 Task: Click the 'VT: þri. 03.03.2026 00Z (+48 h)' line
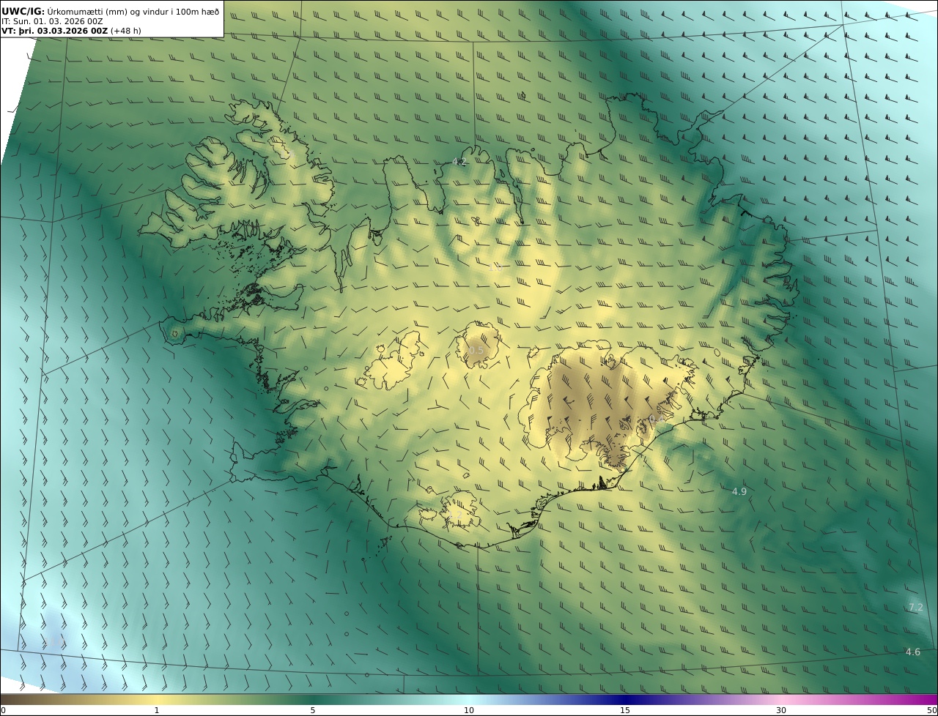click(x=72, y=31)
